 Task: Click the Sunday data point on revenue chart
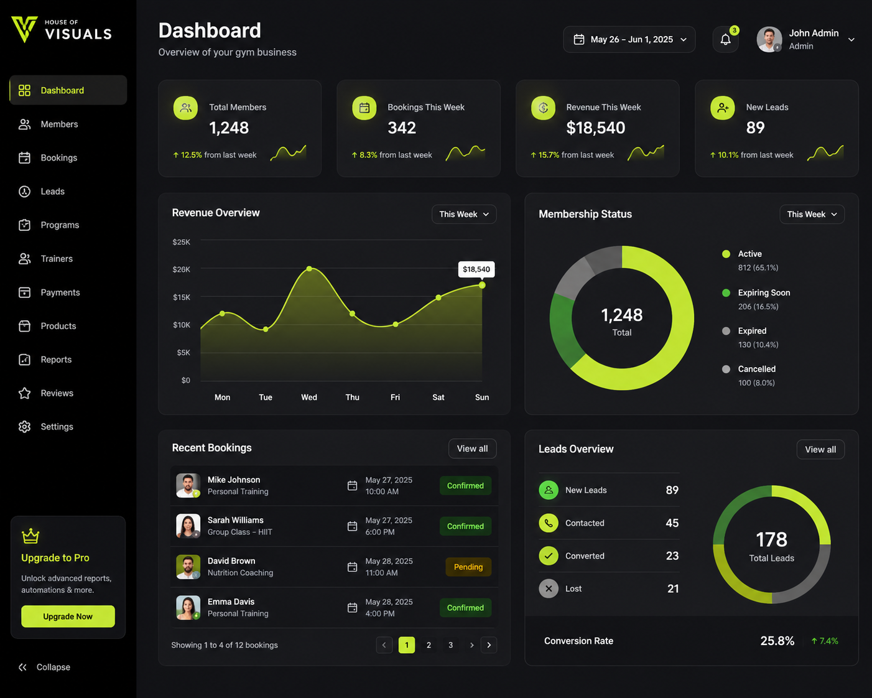pos(482,285)
